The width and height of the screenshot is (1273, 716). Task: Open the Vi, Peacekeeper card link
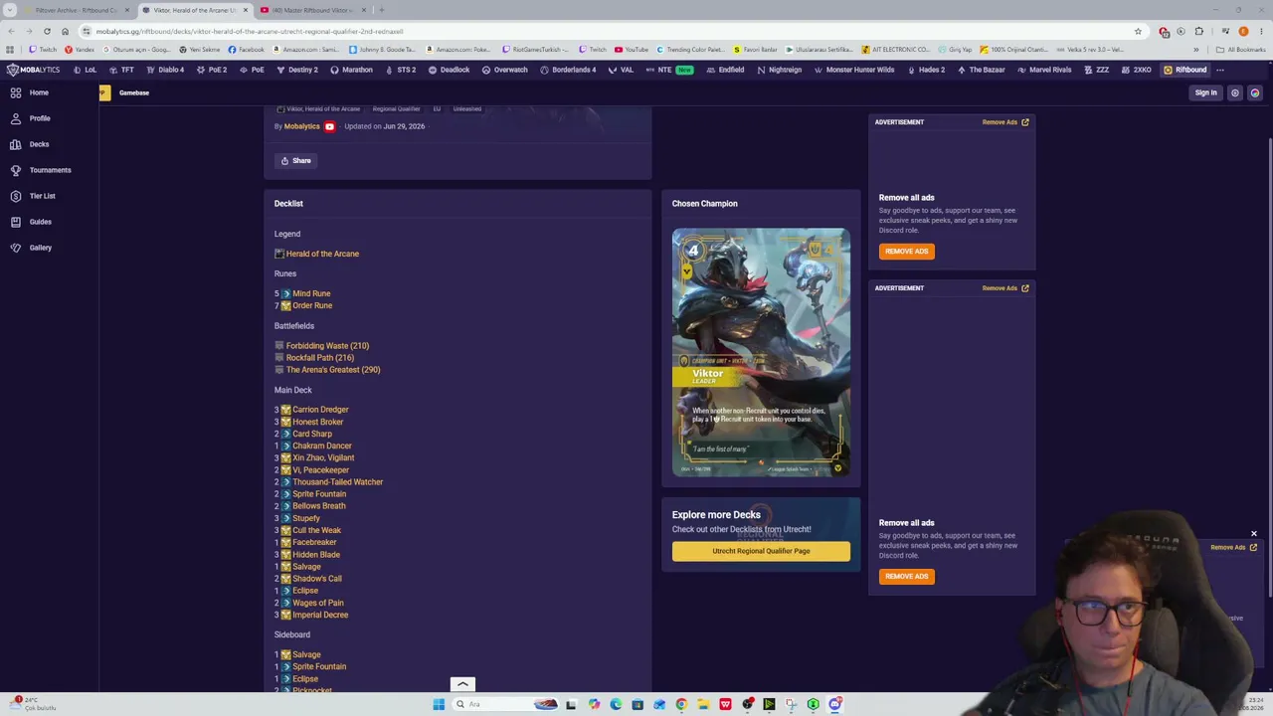point(320,470)
